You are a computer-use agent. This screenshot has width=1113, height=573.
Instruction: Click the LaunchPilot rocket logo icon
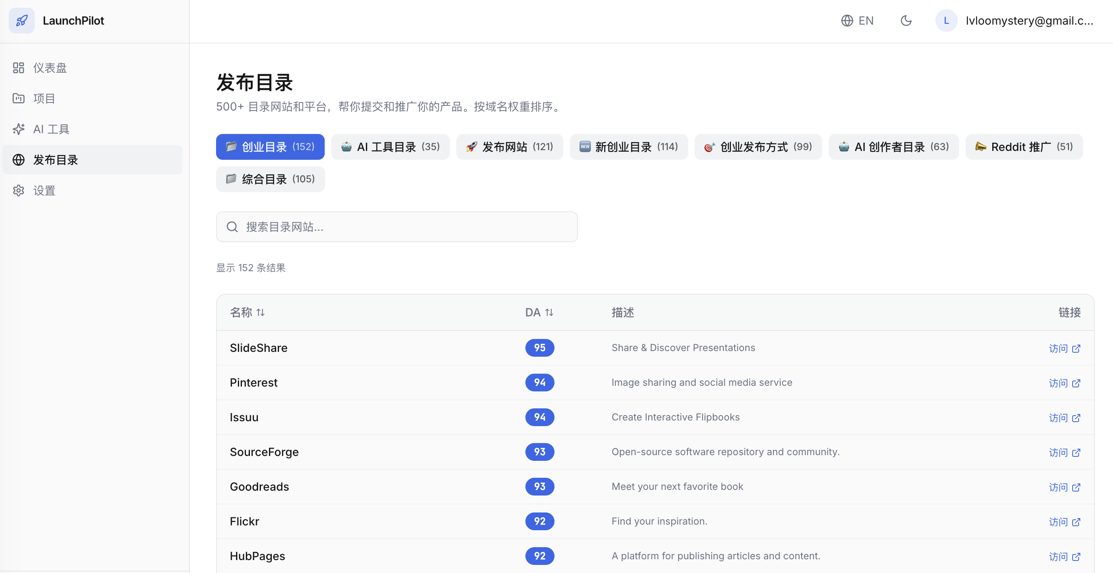(21, 20)
